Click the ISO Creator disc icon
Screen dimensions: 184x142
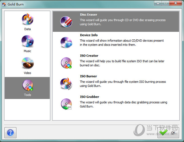(x=66, y=63)
